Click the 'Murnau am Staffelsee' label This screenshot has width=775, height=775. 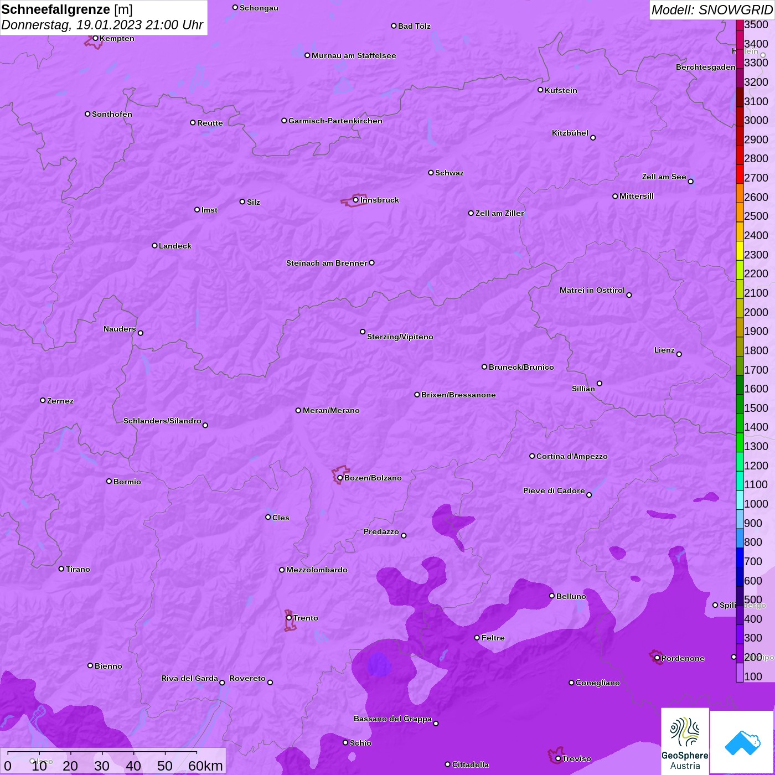354,55
